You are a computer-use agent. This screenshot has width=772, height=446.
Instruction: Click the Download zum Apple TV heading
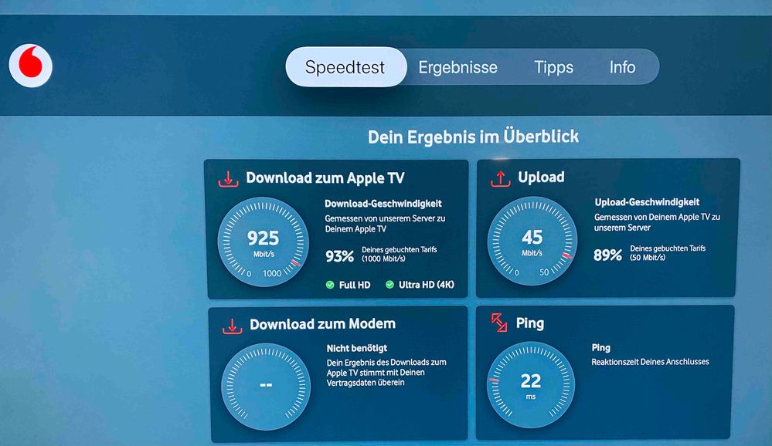[x=325, y=178]
